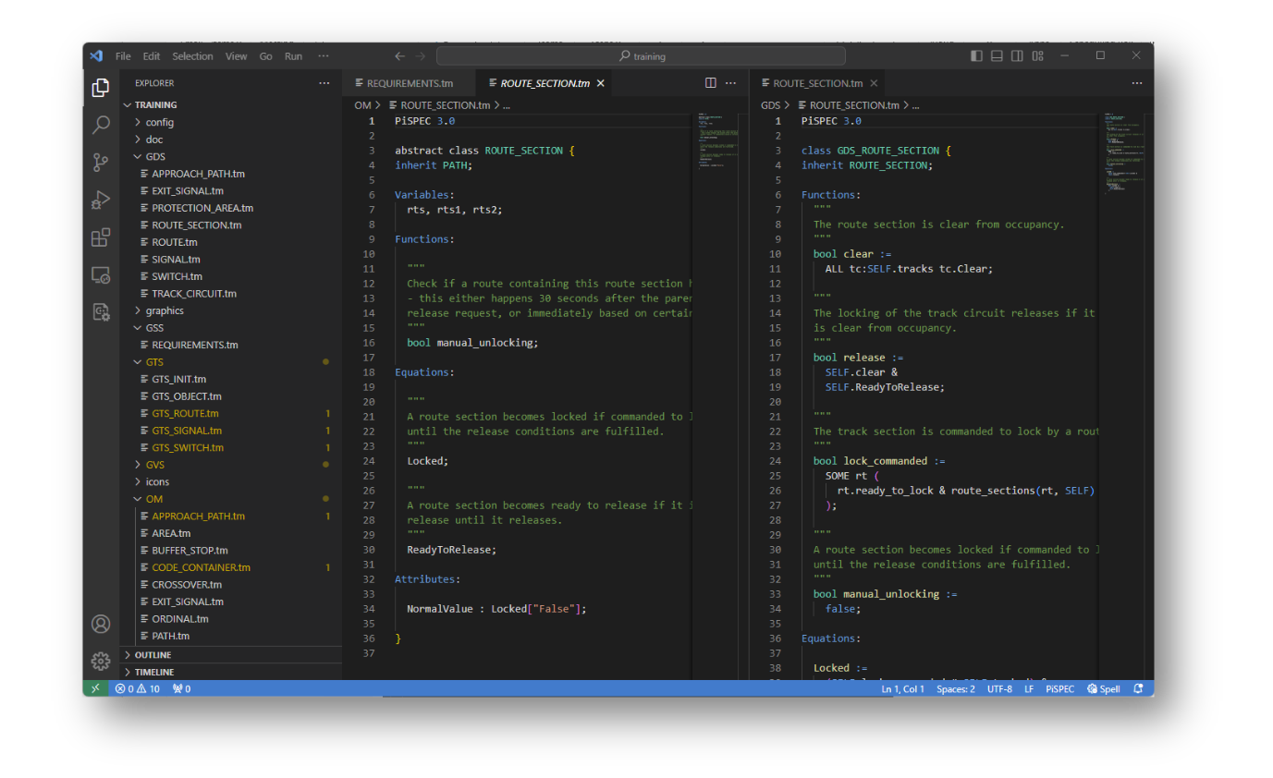The width and height of the screenshot is (1273, 778).
Task: Click the errors and warnings status indicator
Action: point(138,688)
